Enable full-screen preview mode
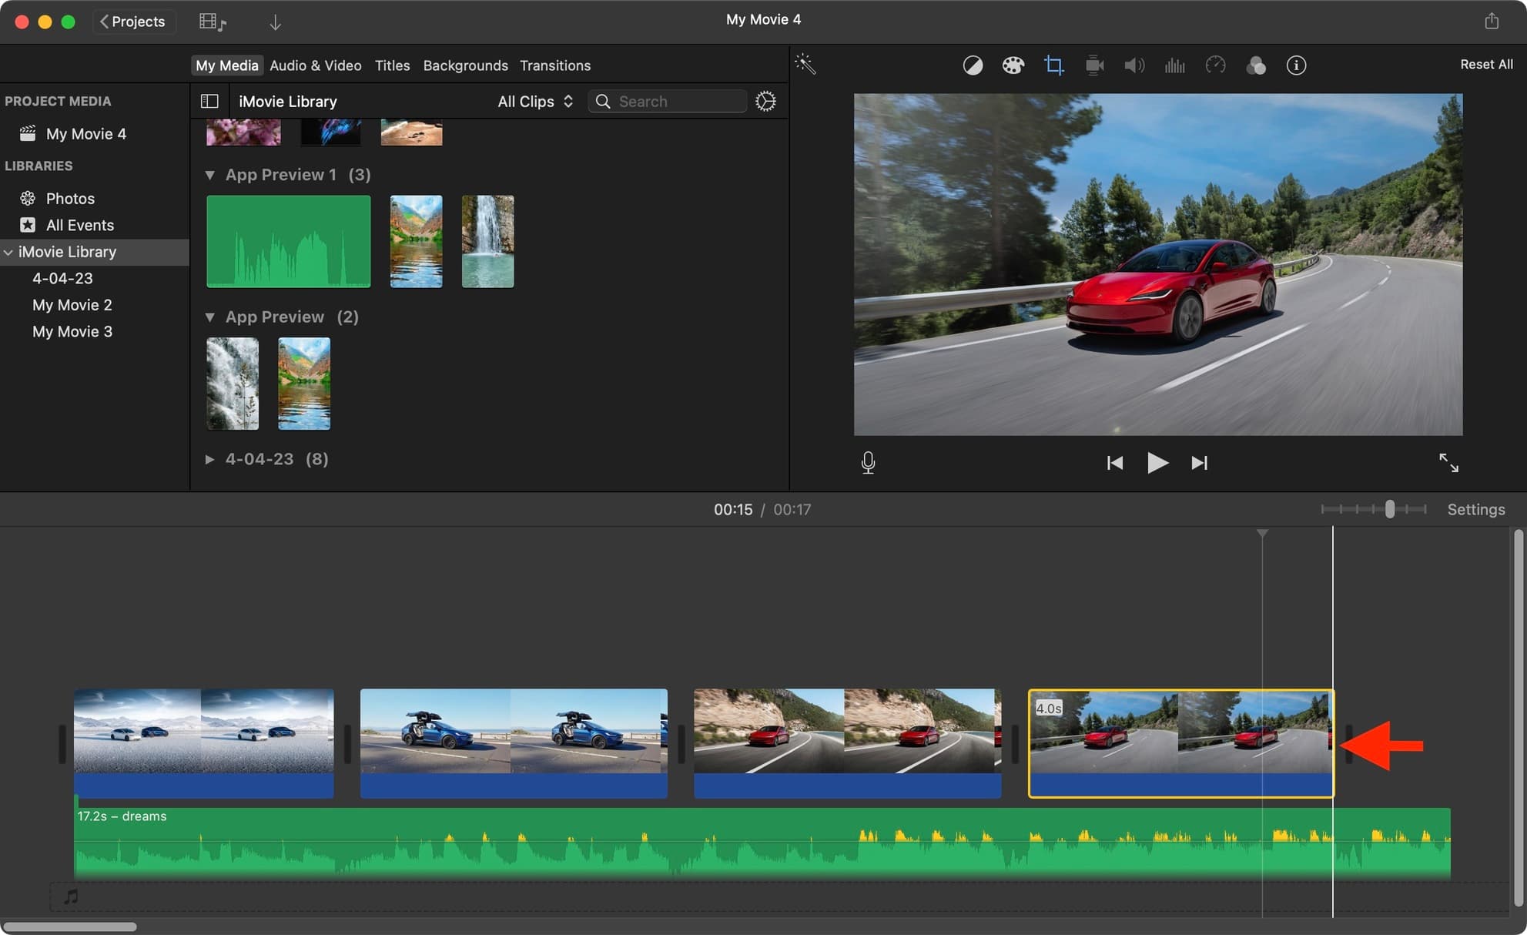This screenshot has width=1527, height=935. [x=1449, y=462]
